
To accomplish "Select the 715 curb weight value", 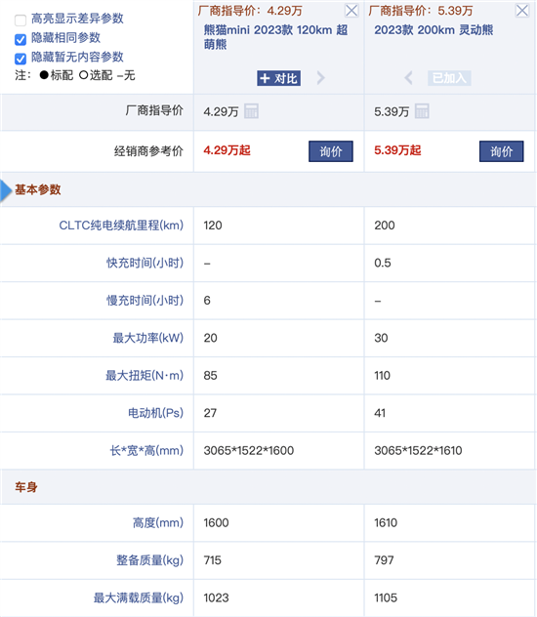I will click(213, 560).
